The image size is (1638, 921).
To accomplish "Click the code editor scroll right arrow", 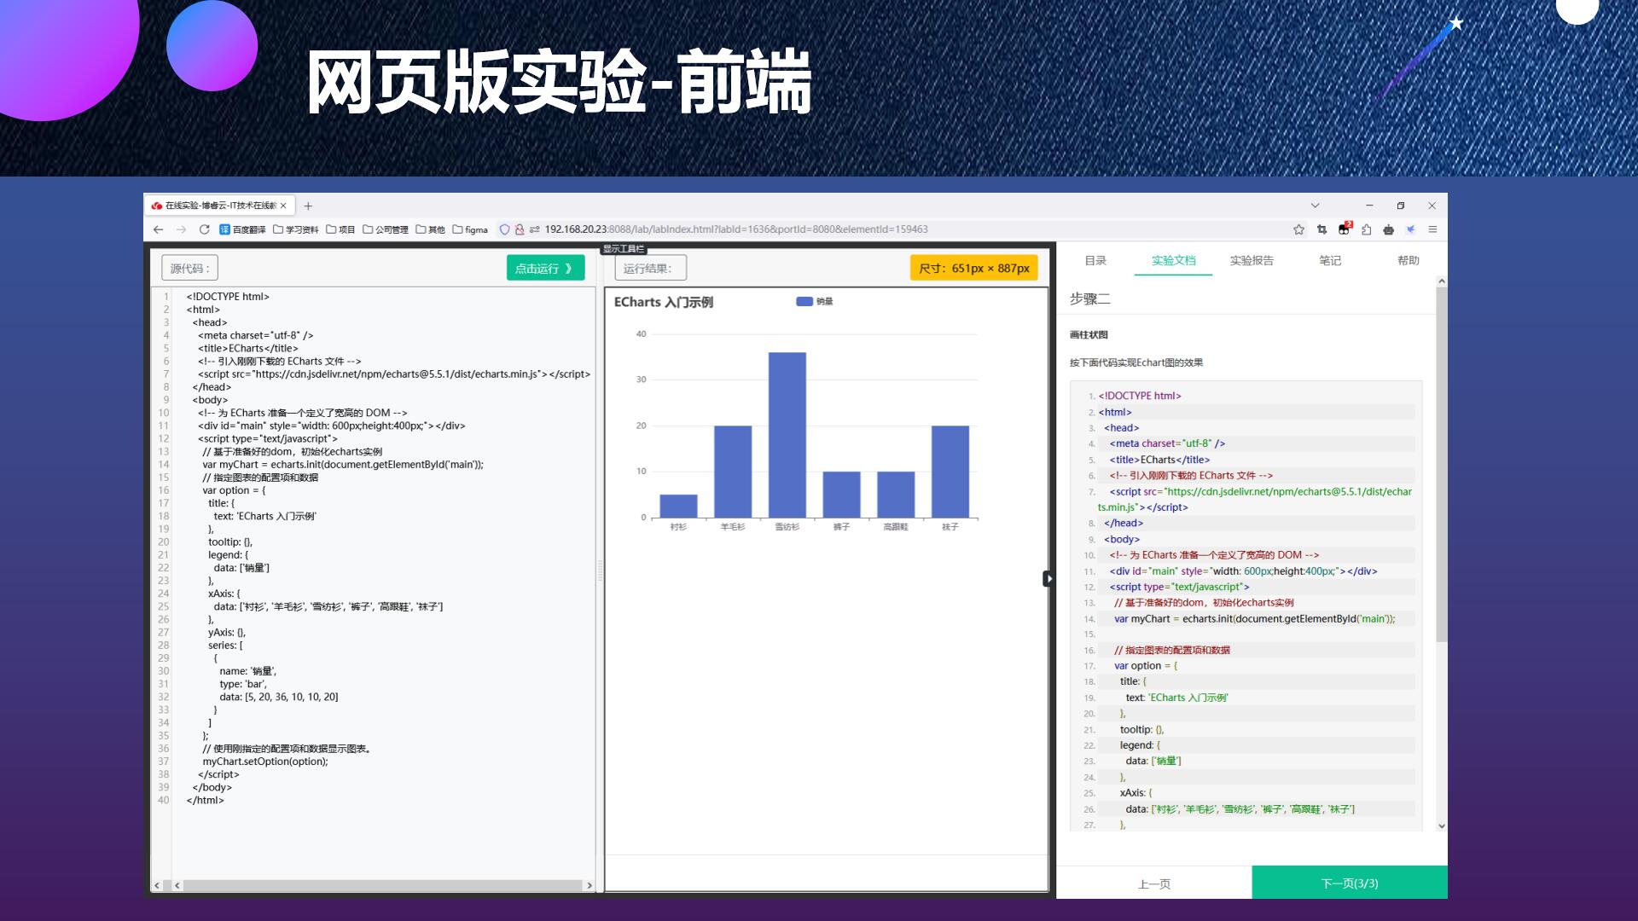I will tap(589, 885).
